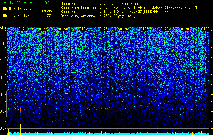Click the 0128 time marker
Viewport: 213px width, 135px height.
pos(165,29)
